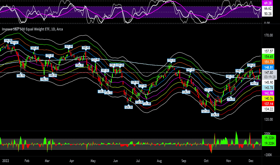
Task: Select the 132.46 pivot low label
Action: (x=139, y=102)
